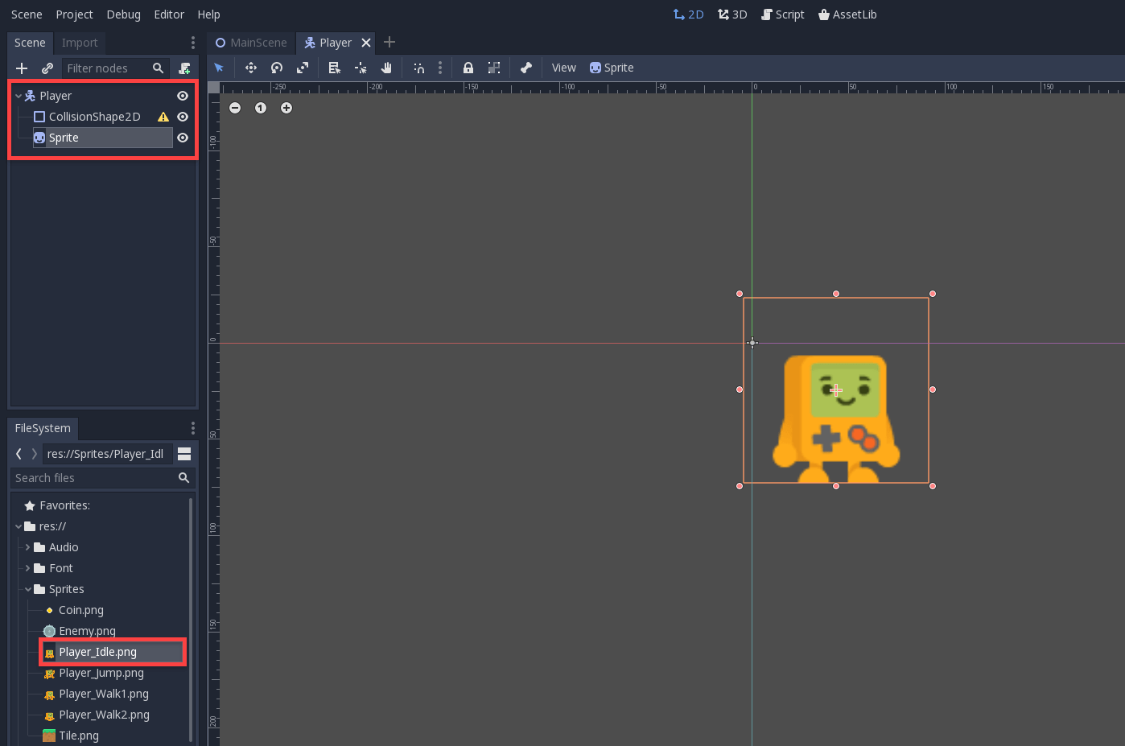
Task: View CollisionShape2D configuration warning
Action: click(163, 117)
